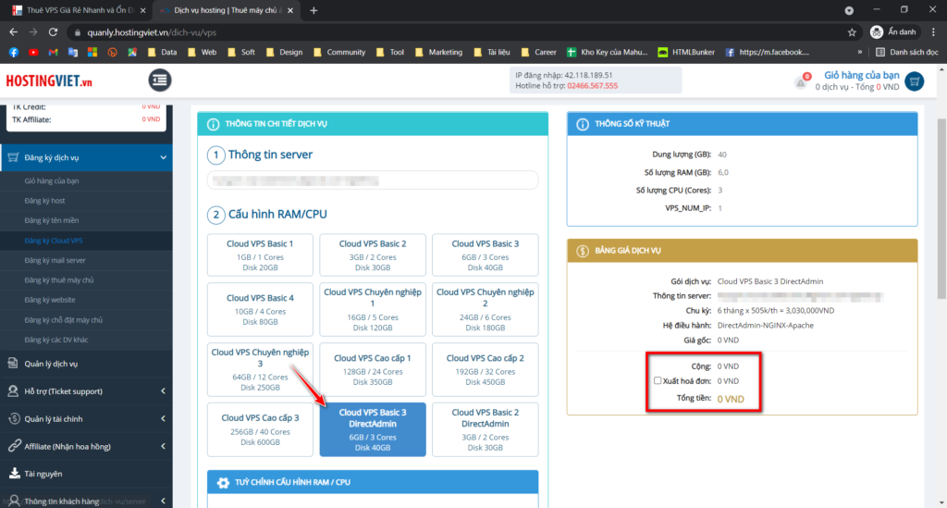Select Cloud VPS Basic 3 DirectAdmin plan
This screenshot has width=947, height=508.
[373, 429]
